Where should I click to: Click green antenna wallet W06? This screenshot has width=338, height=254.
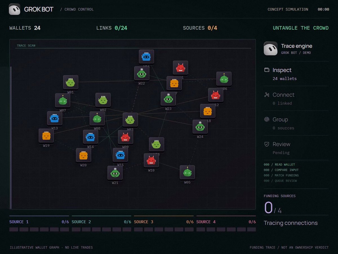(x=224, y=79)
